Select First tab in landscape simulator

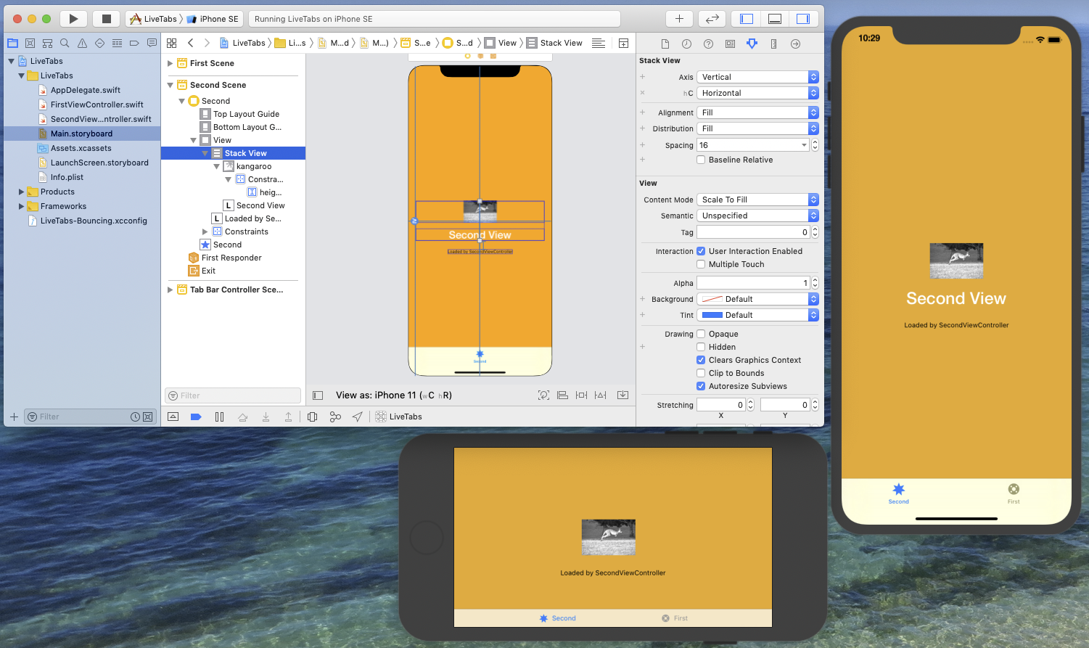675,618
